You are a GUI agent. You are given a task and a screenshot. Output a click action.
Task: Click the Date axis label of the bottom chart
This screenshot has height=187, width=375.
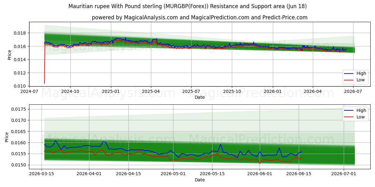point(200,180)
